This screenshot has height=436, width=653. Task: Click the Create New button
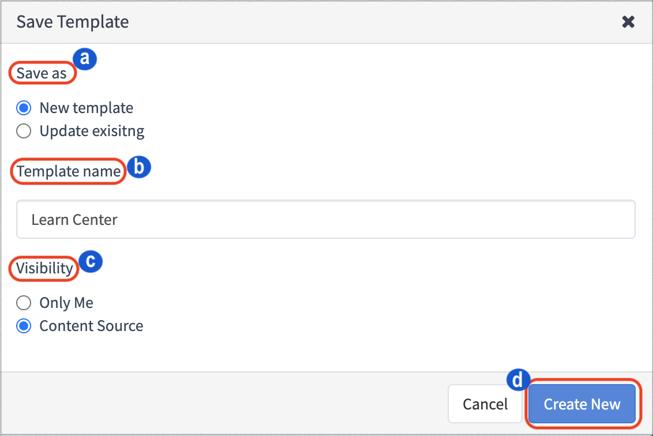pyautogui.click(x=582, y=404)
